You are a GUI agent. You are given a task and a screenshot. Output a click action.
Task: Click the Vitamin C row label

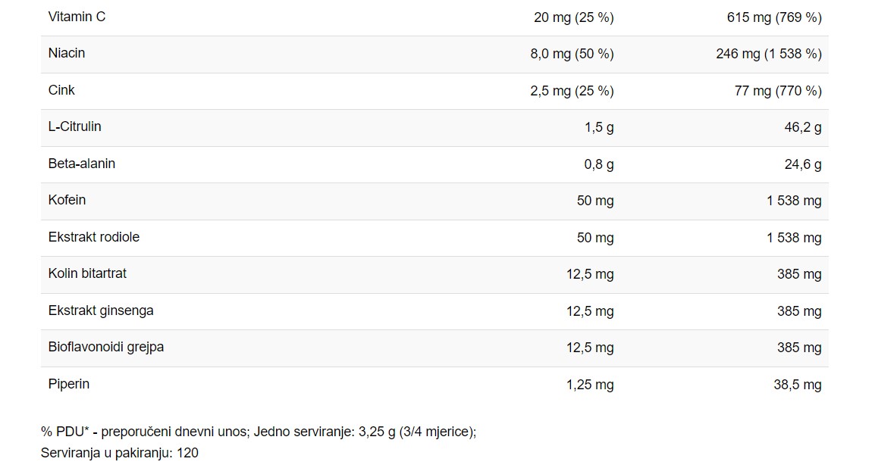[77, 17]
